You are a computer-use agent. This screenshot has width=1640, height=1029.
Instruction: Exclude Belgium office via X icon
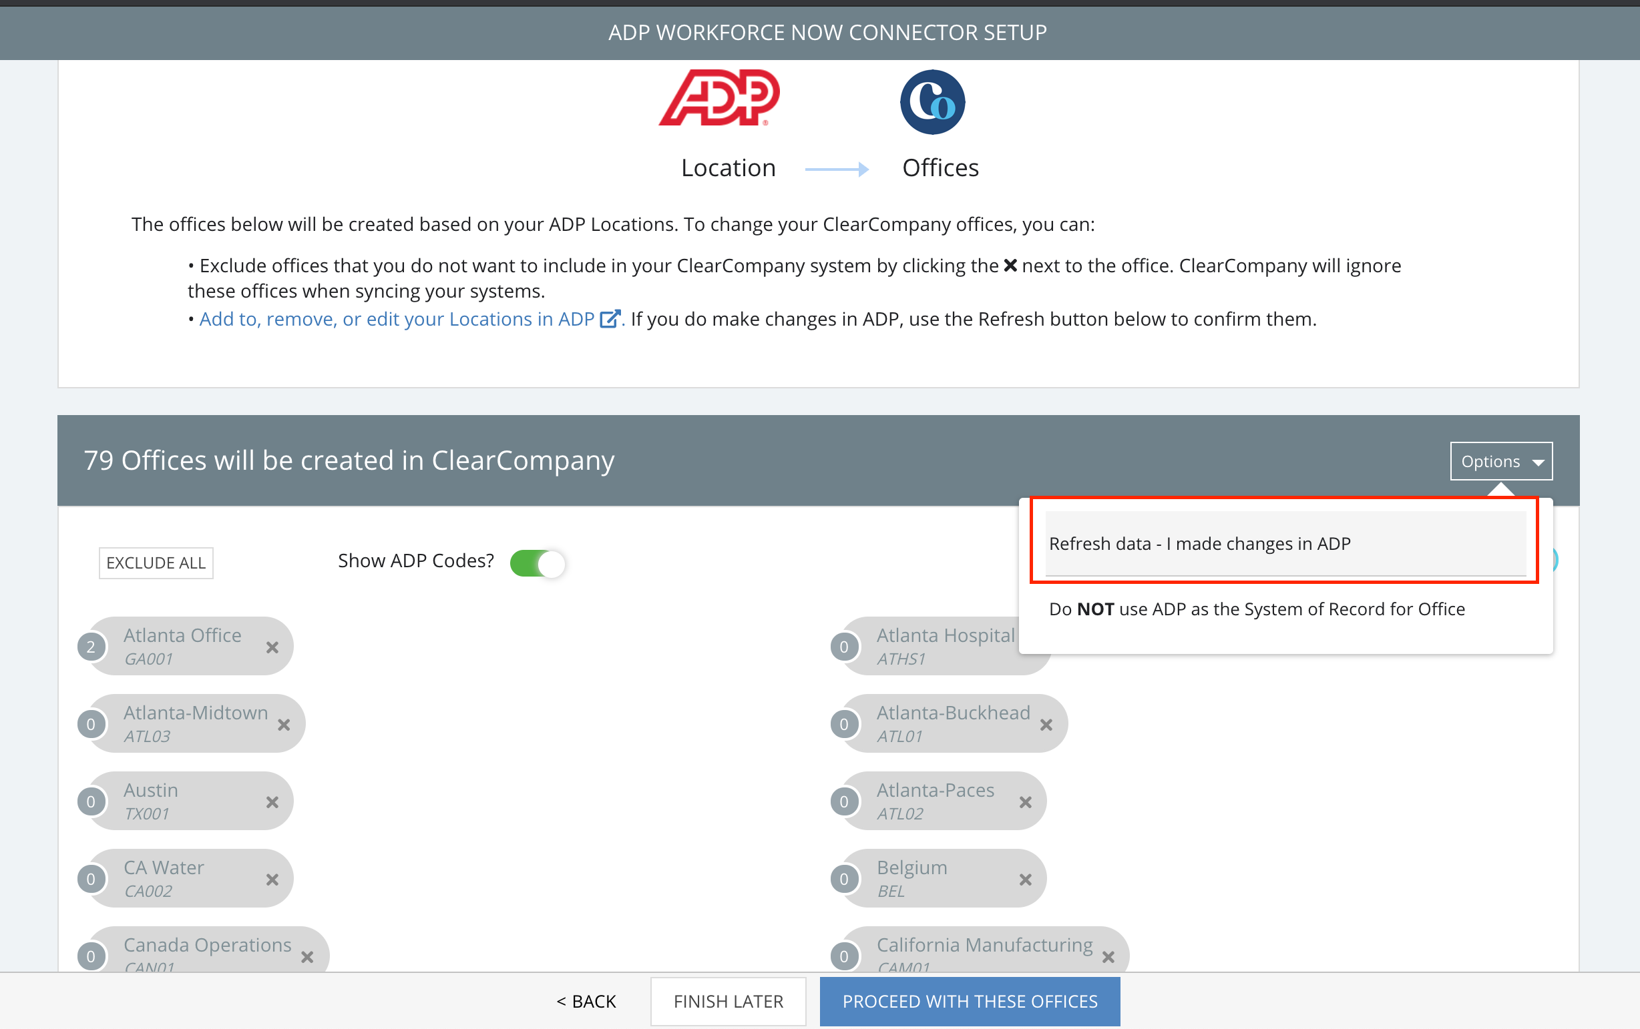pos(1025,880)
